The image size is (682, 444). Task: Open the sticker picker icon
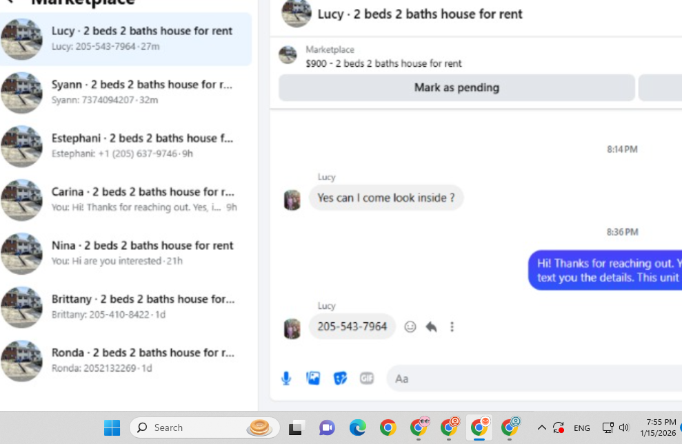tap(340, 379)
